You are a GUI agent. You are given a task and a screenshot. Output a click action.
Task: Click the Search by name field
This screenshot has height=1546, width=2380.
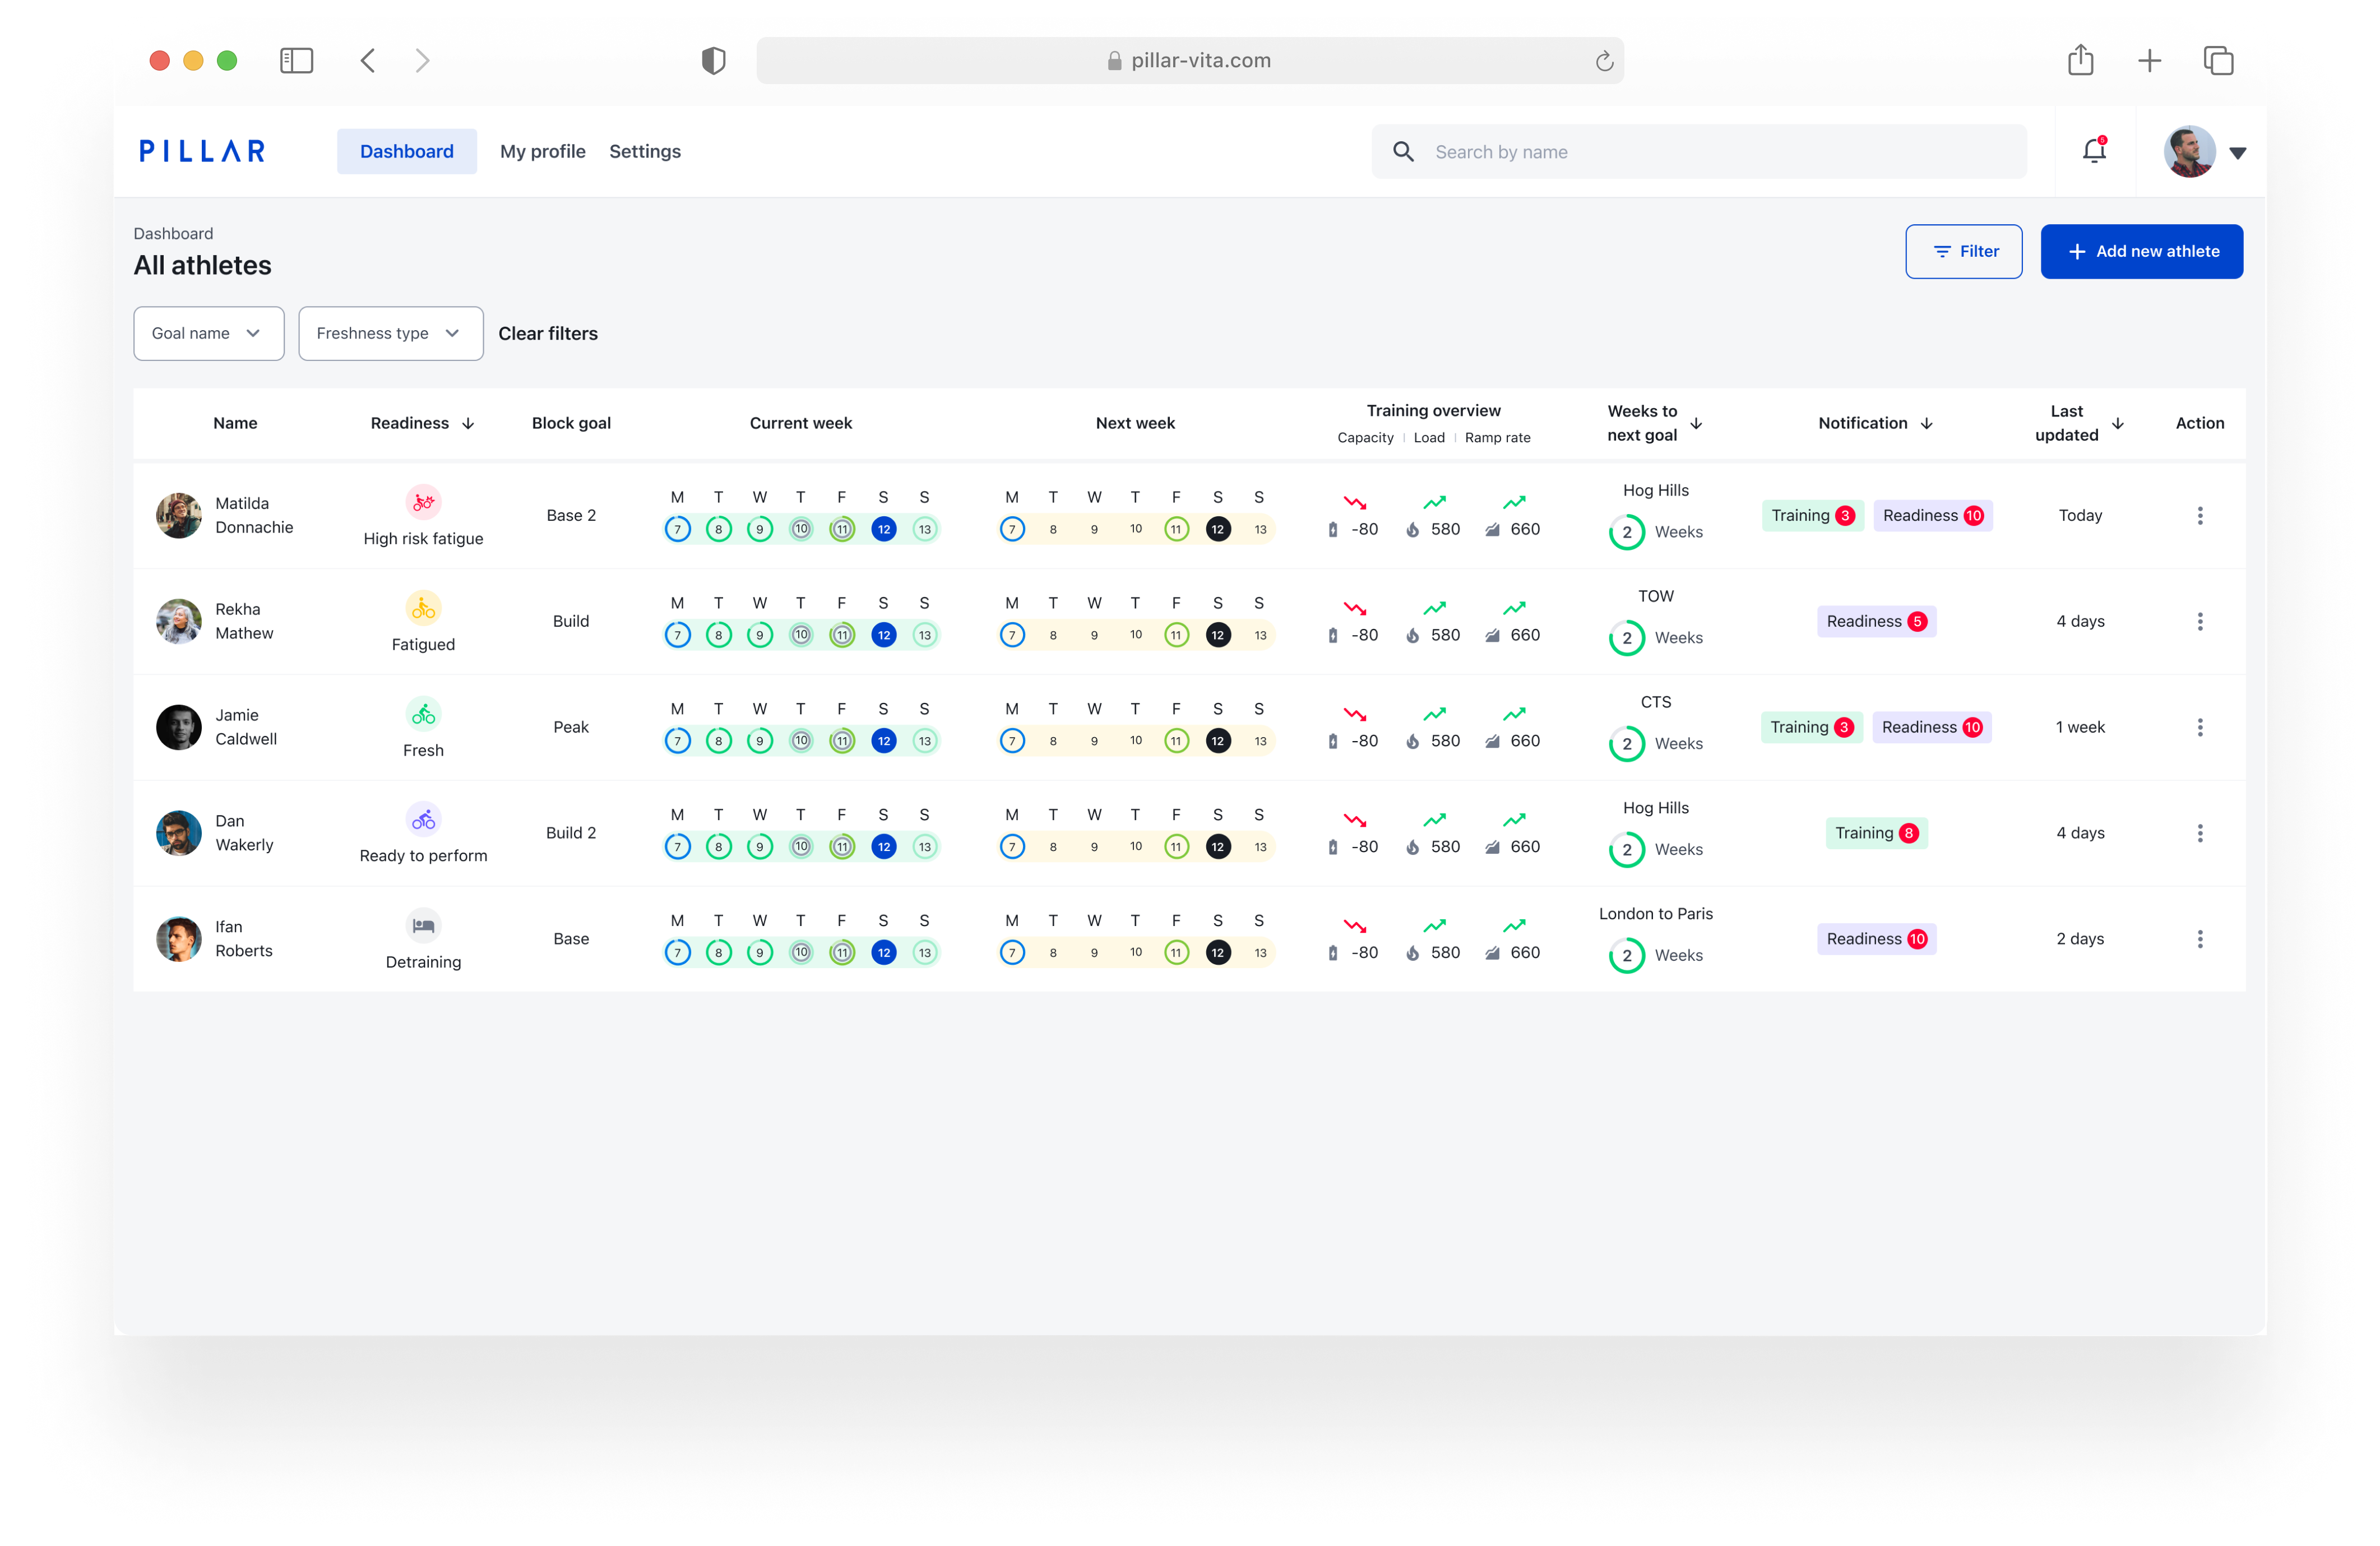[x=1700, y=152]
